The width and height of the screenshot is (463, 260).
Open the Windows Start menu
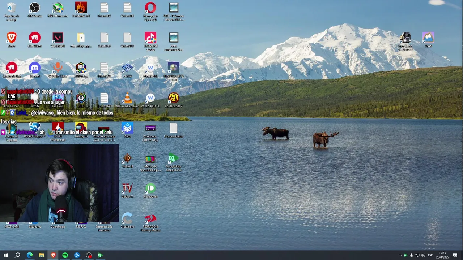6,255
